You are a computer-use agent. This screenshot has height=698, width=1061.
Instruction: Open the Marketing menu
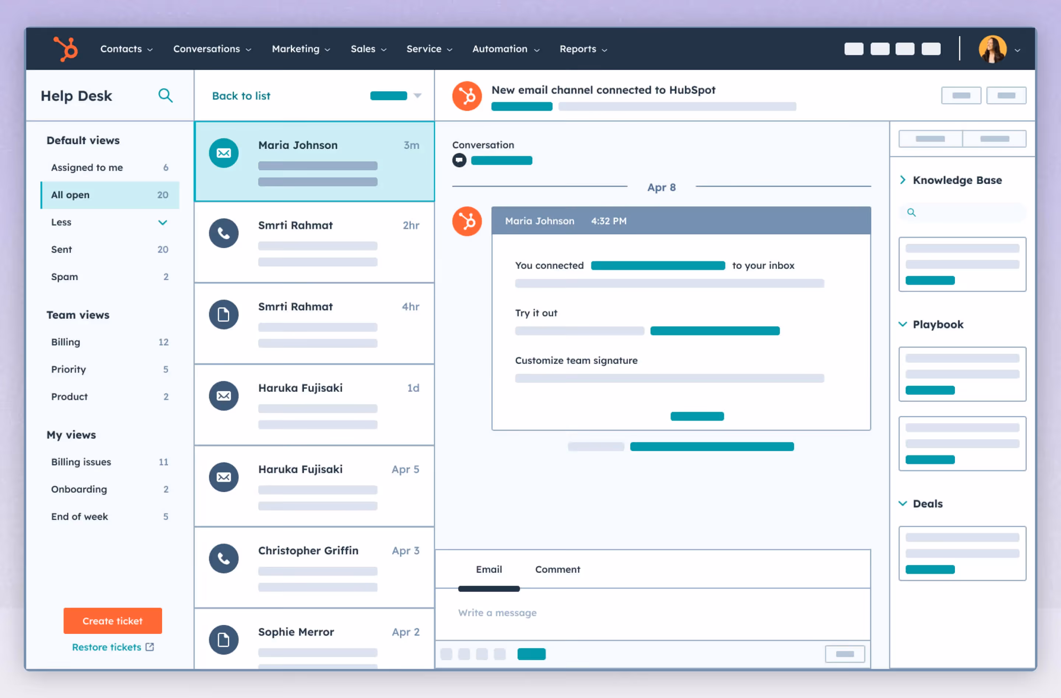point(301,49)
